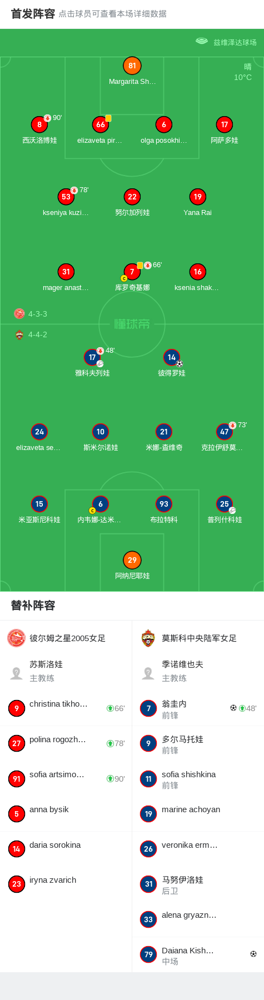264x1000 pixels.
Task: Select captain number 7 库罗奇基娜 badge
Action: point(132,272)
